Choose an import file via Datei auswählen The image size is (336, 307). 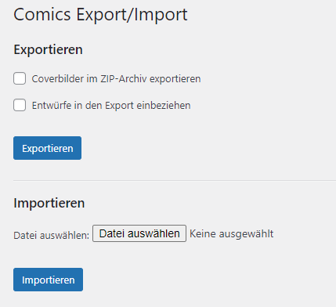(x=139, y=233)
